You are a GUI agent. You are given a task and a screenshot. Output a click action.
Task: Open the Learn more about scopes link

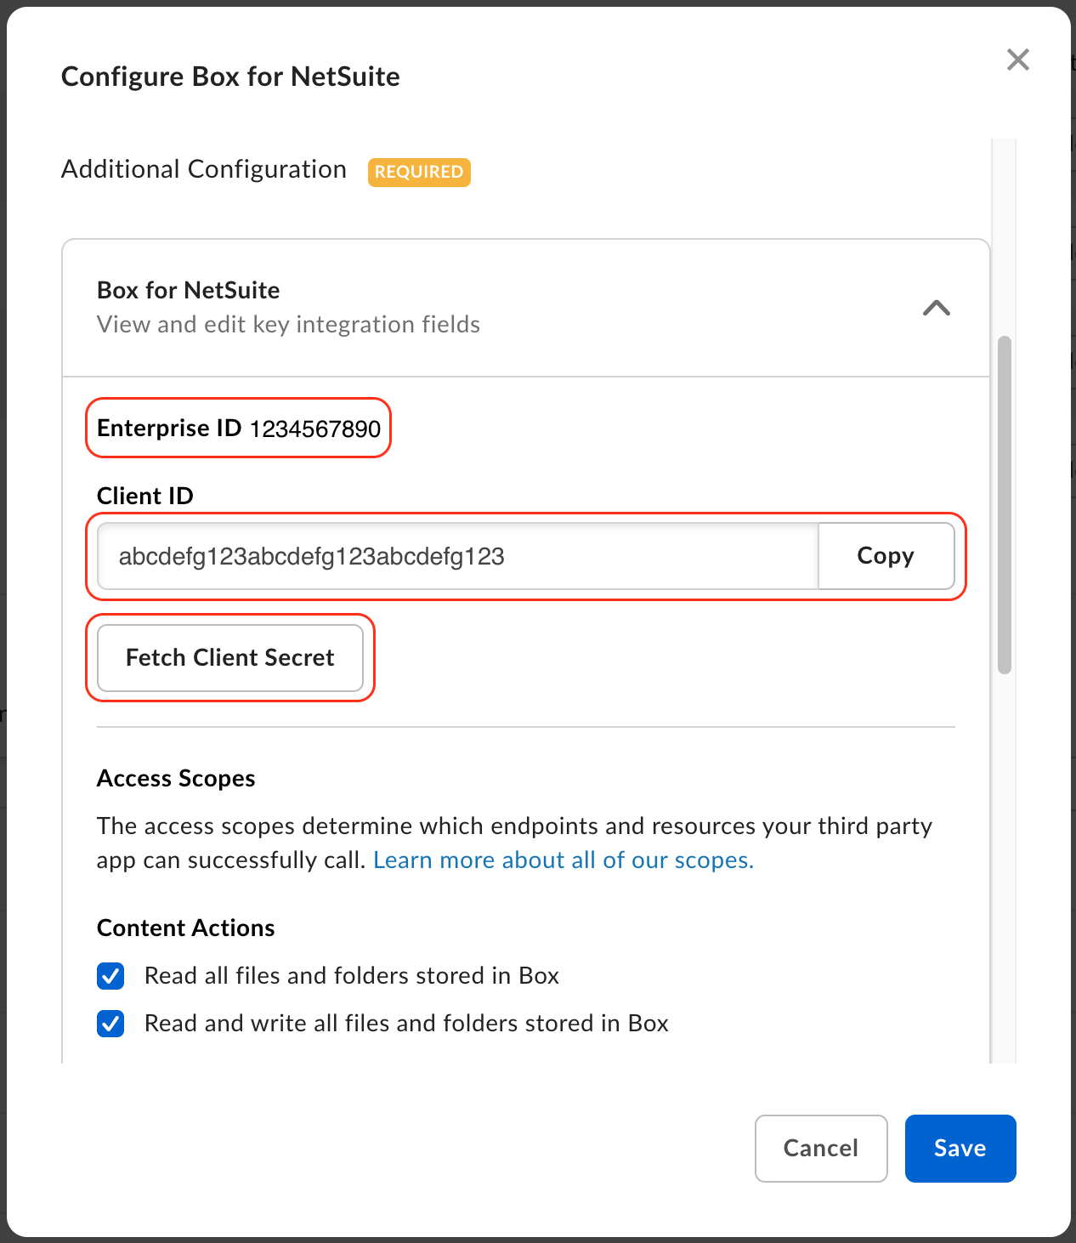coord(563,860)
